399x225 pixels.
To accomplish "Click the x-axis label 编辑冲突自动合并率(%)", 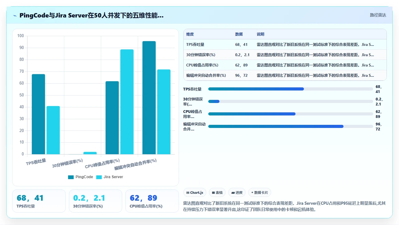I will coord(135,164).
